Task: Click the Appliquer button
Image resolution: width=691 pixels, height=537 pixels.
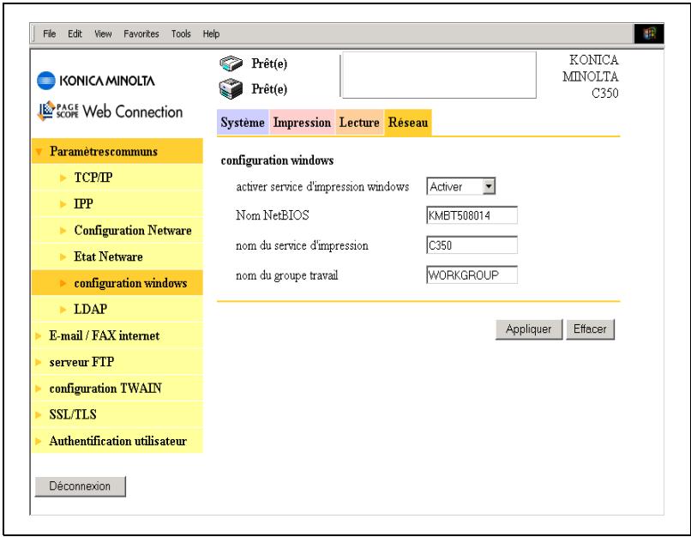Action: [529, 329]
